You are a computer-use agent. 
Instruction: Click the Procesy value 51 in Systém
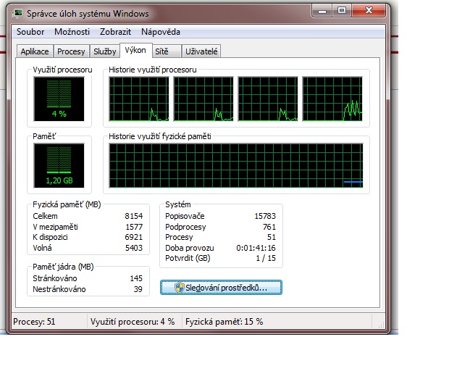[272, 237]
